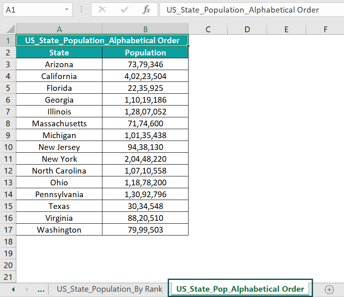Select column B by clicking its header
The image size is (344, 297).
(145, 29)
